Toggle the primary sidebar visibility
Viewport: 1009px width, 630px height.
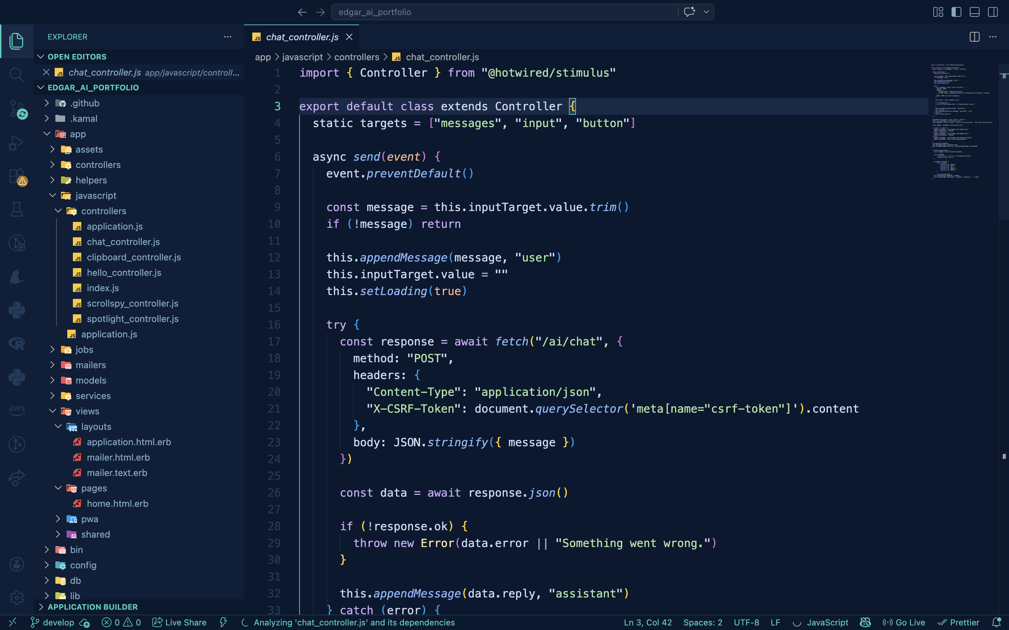(x=956, y=12)
